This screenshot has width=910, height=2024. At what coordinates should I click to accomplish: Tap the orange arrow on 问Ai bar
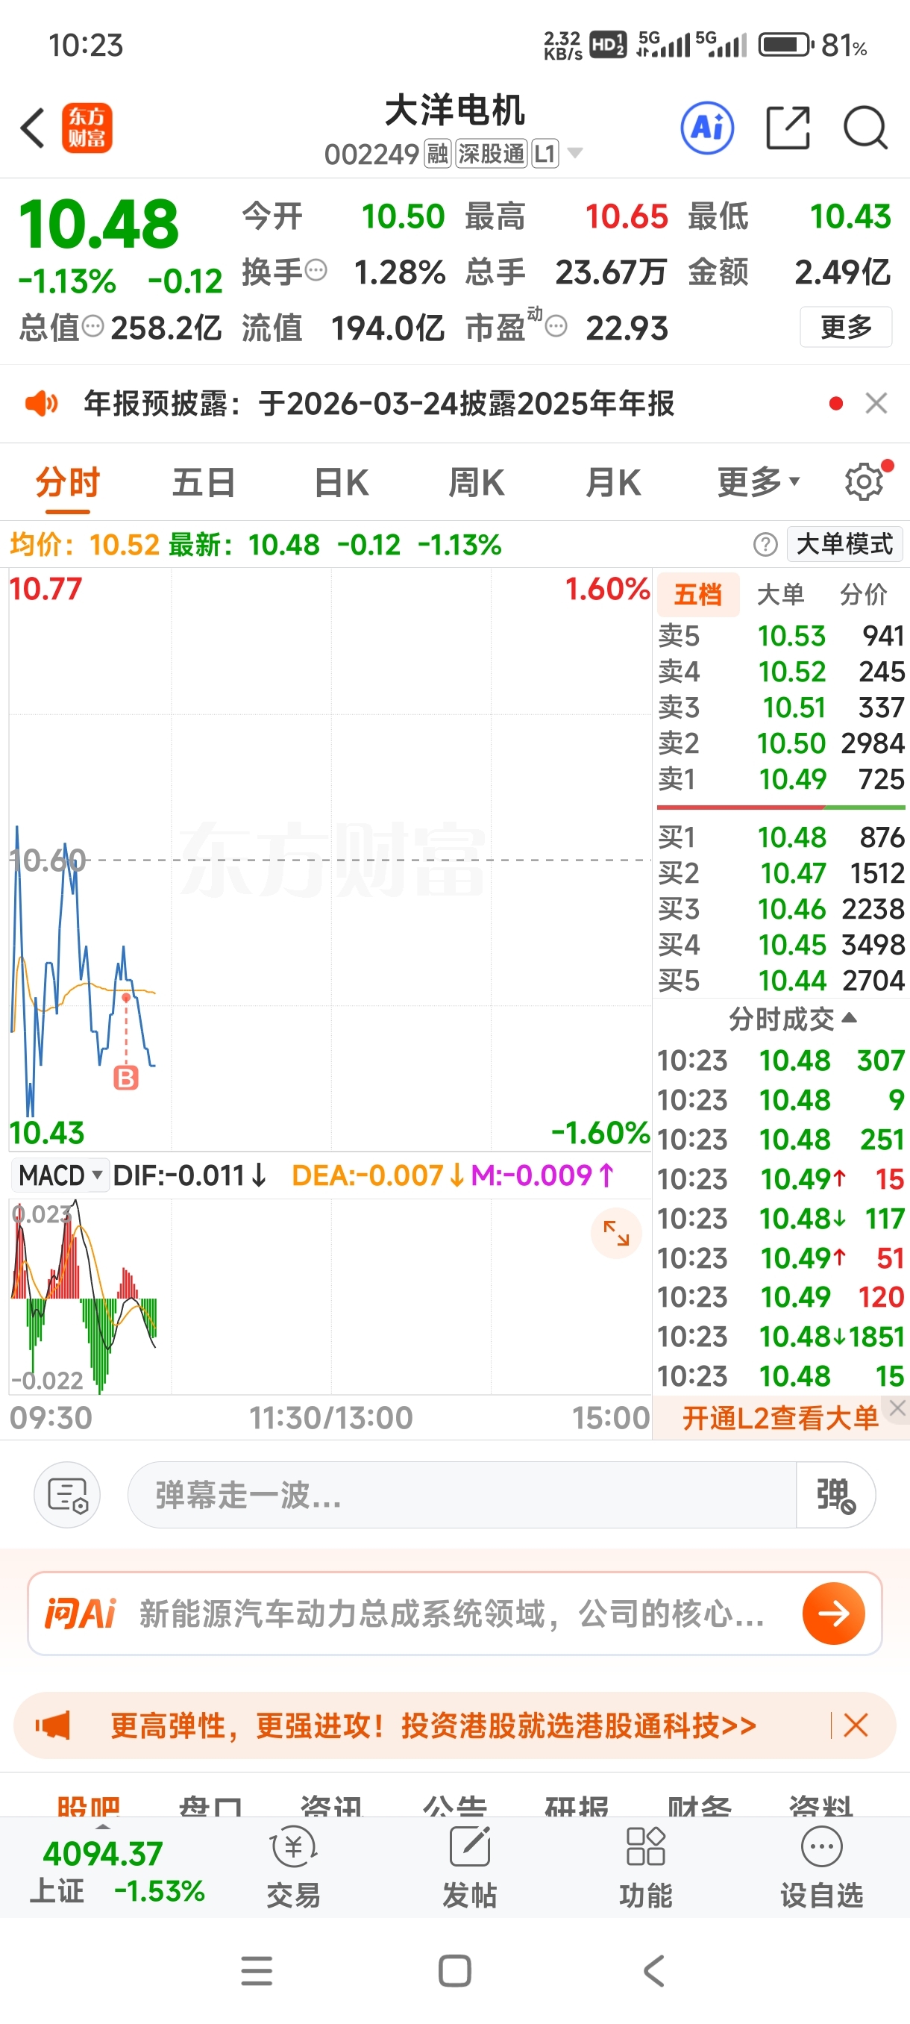[x=833, y=1614]
